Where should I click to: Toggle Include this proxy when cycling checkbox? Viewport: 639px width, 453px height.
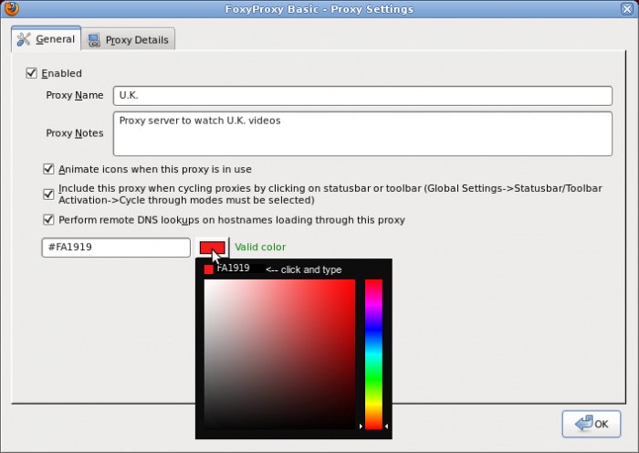pyautogui.click(x=48, y=194)
